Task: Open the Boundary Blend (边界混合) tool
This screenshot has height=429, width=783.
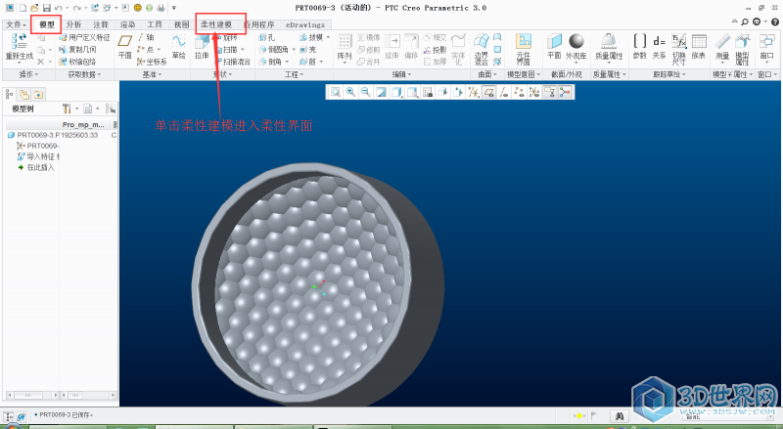Action: (x=482, y=49)
